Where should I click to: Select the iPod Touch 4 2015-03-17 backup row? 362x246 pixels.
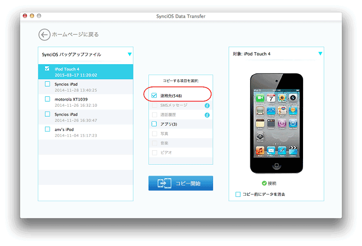click(x=86, y=72)
